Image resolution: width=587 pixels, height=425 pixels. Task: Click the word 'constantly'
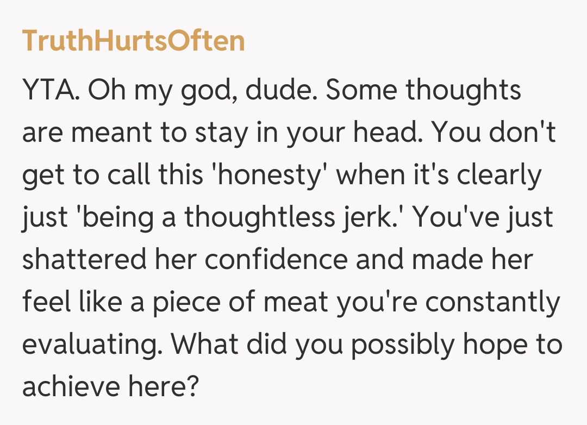point(492,302)
